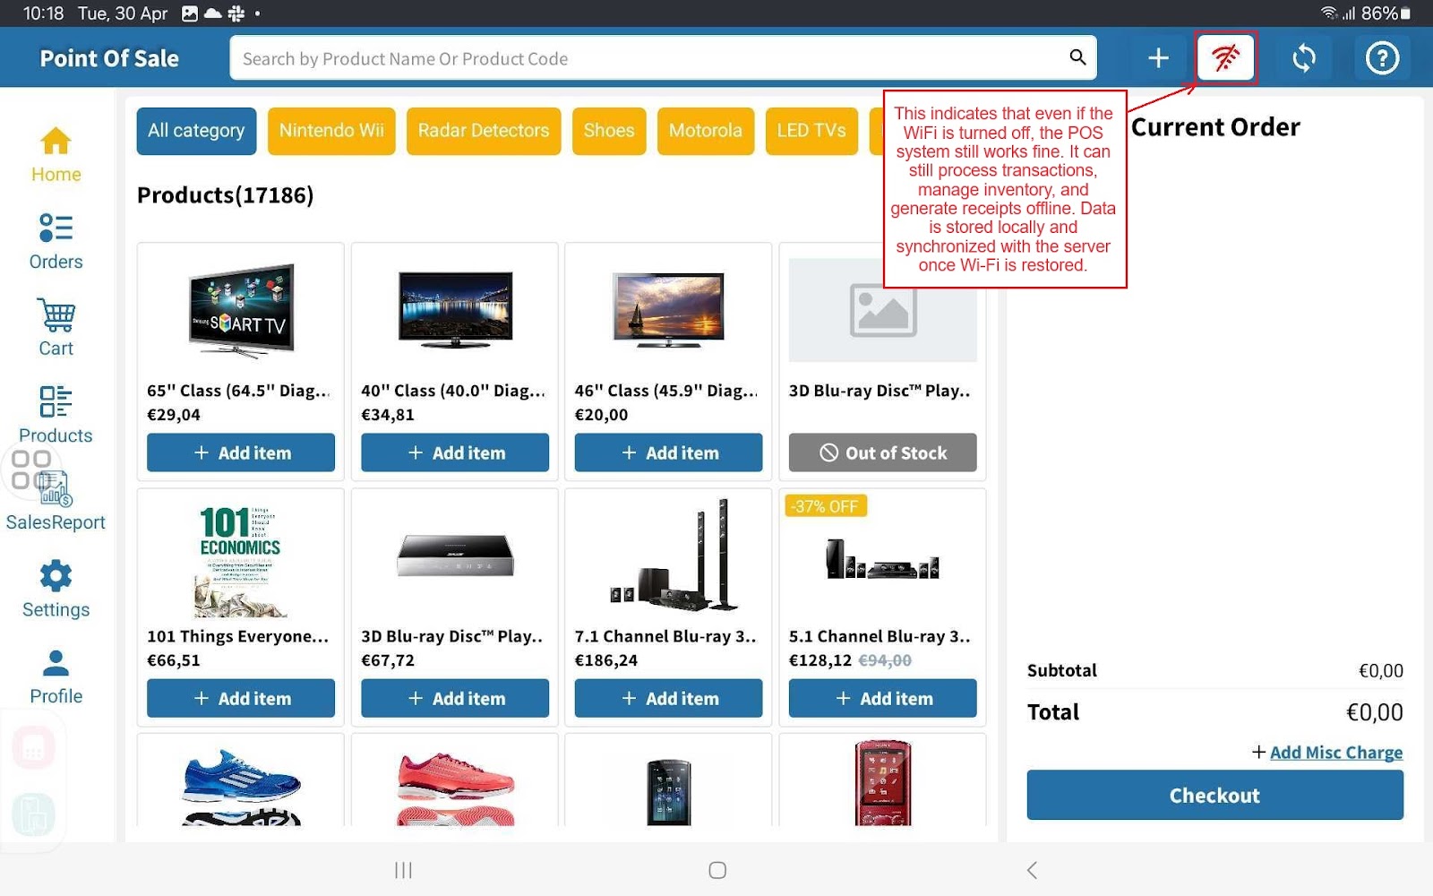Open the Orders sidebar icon
Screen dimensions: 1433x896
[x=56, y=241]
